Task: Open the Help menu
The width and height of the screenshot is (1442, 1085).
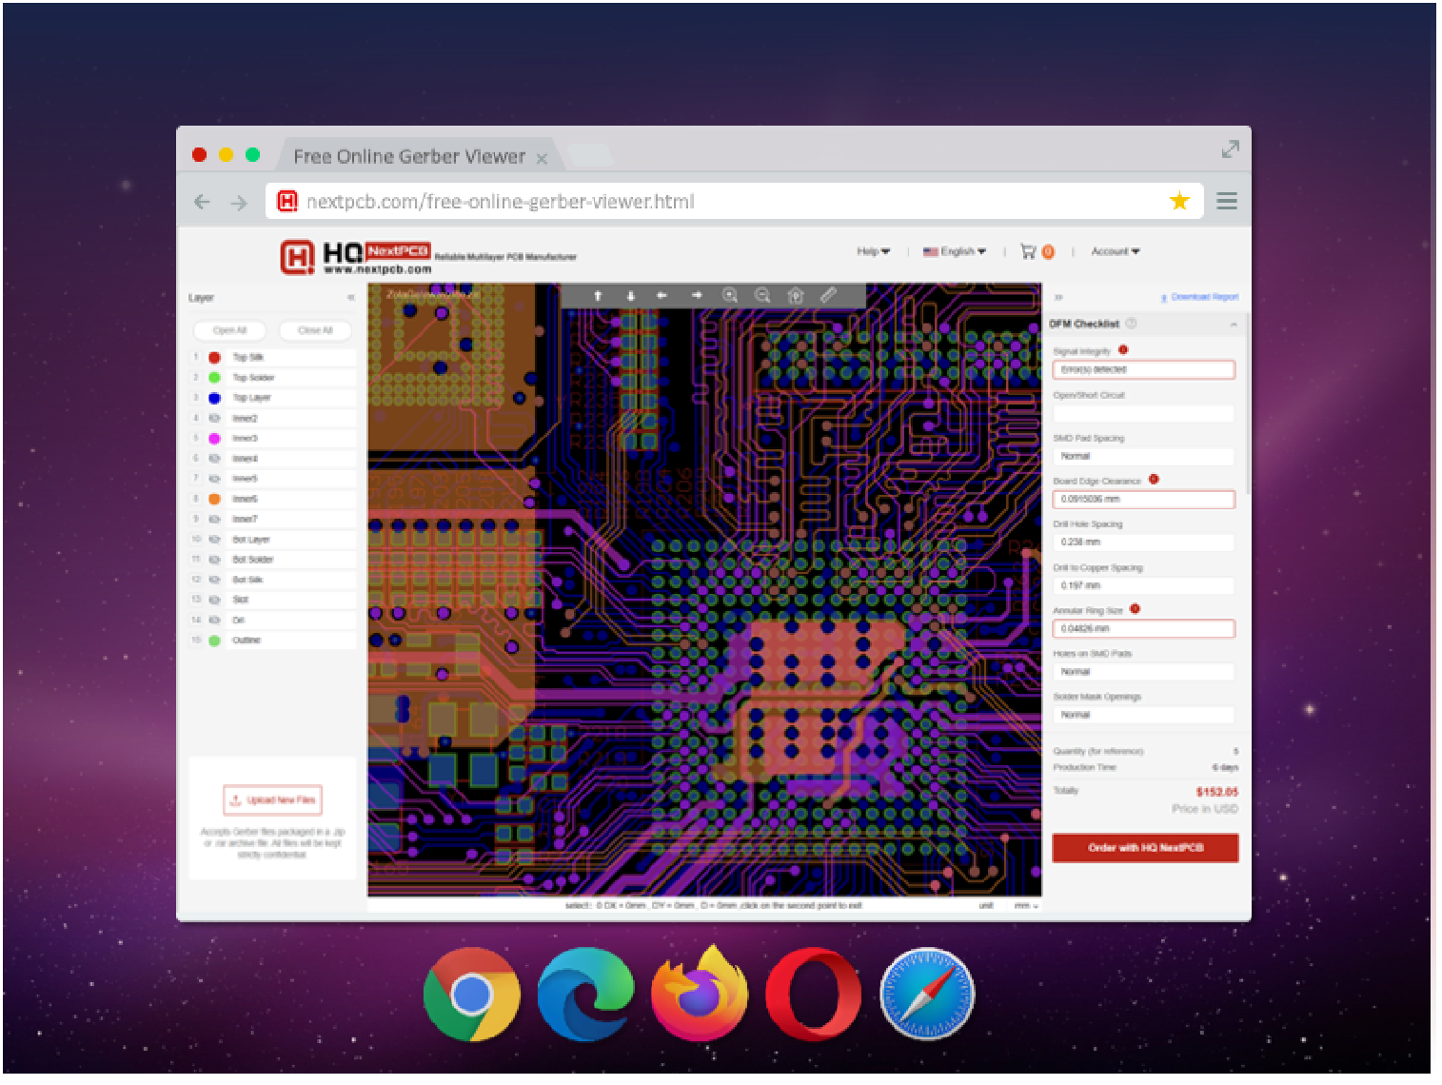Action: point(873,251)
